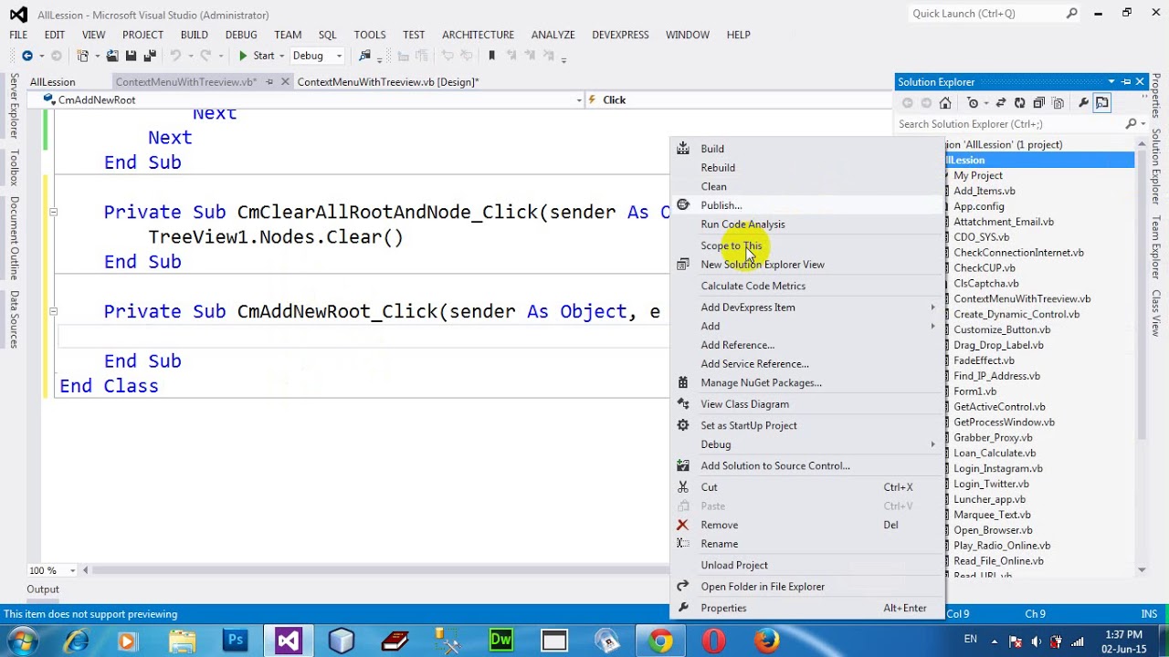Click the search magnifier in Solution Explorer
Image resolution: width=1169 pixels, height=657 pixels.
pyautogui.click(x=1131, y=124)
